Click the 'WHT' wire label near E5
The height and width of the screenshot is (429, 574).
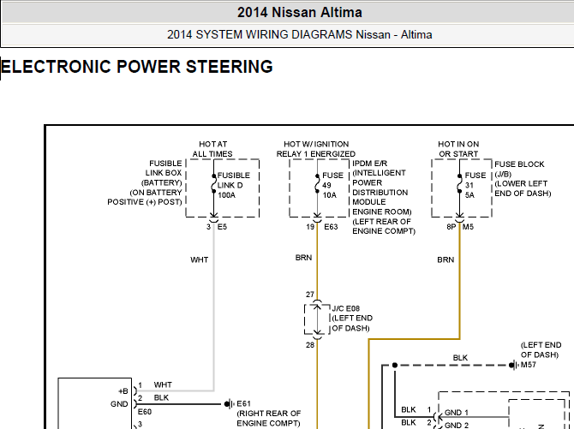click(x=199, y=260)
